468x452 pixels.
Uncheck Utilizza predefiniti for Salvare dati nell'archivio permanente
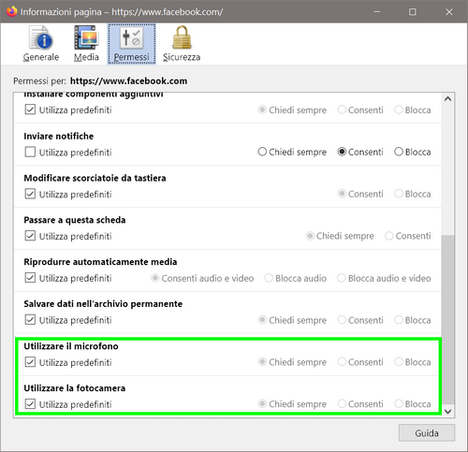(x=30, y=320)
